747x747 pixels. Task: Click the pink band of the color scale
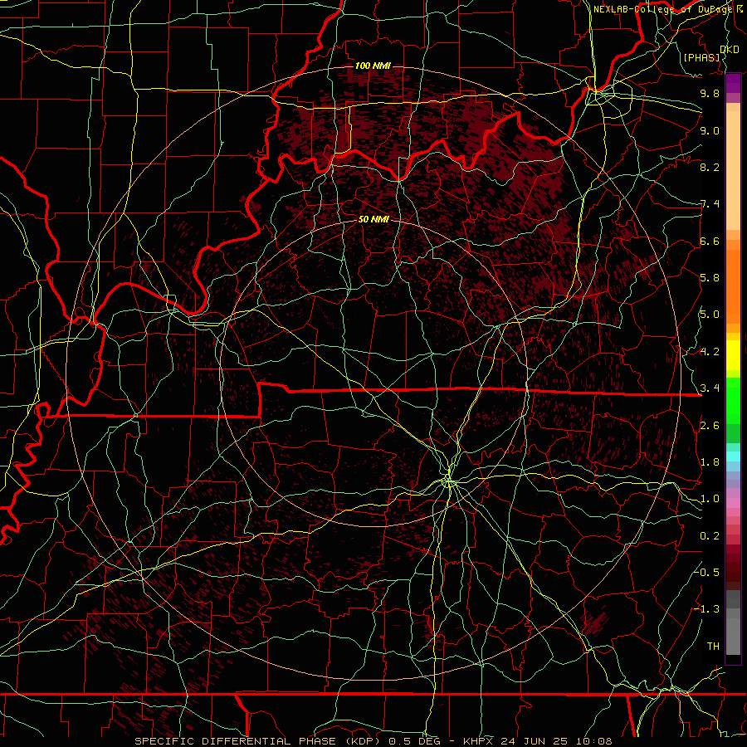click(x=733, y=503)
